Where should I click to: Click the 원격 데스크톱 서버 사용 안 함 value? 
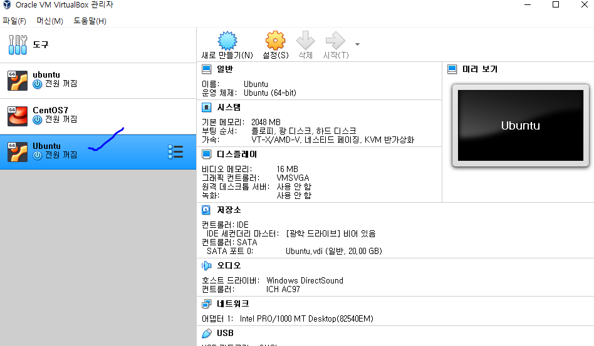(x=294, y=186)
